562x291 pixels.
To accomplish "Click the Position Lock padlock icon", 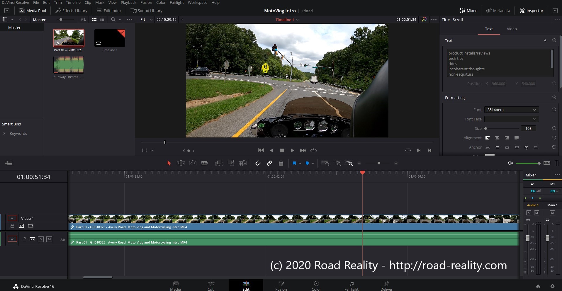I will coord(281,163).
